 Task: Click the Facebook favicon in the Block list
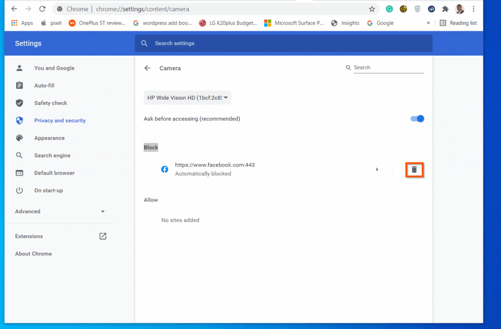coord(165,169)
